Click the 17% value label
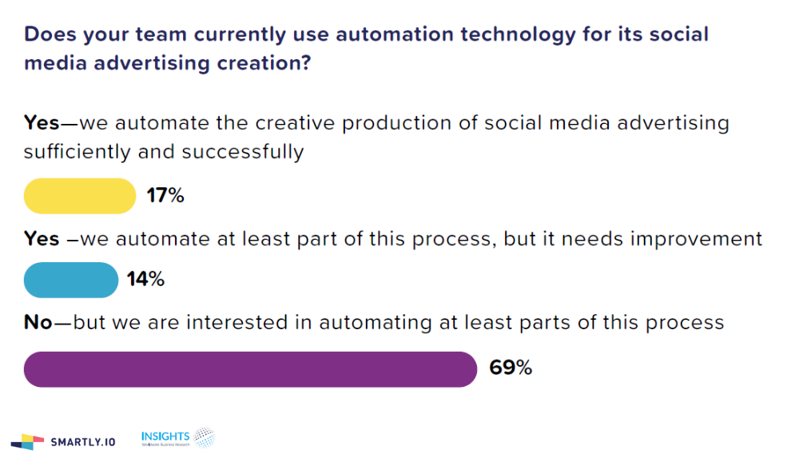 tap(165, 196)
